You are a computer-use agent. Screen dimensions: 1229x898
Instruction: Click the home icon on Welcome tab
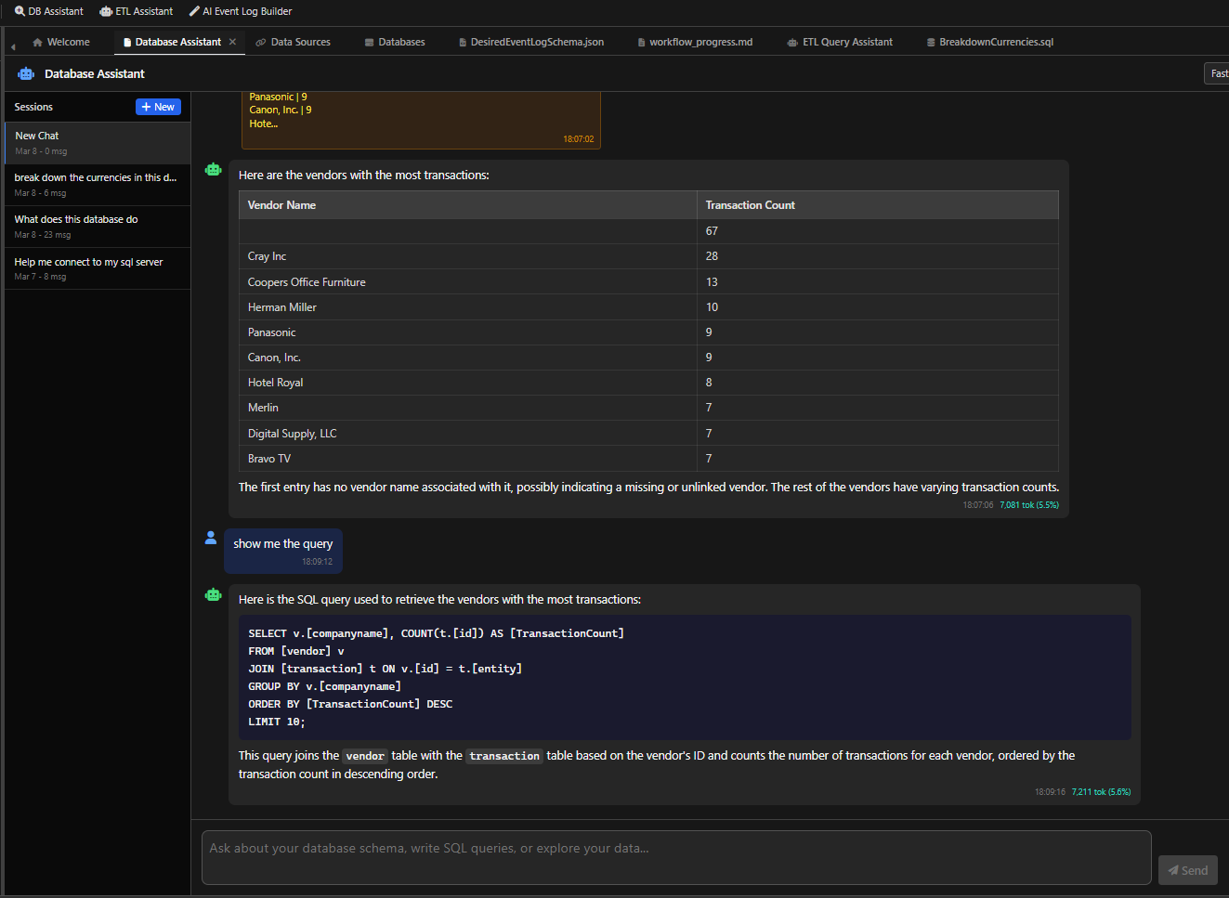(x=37, y=42)
